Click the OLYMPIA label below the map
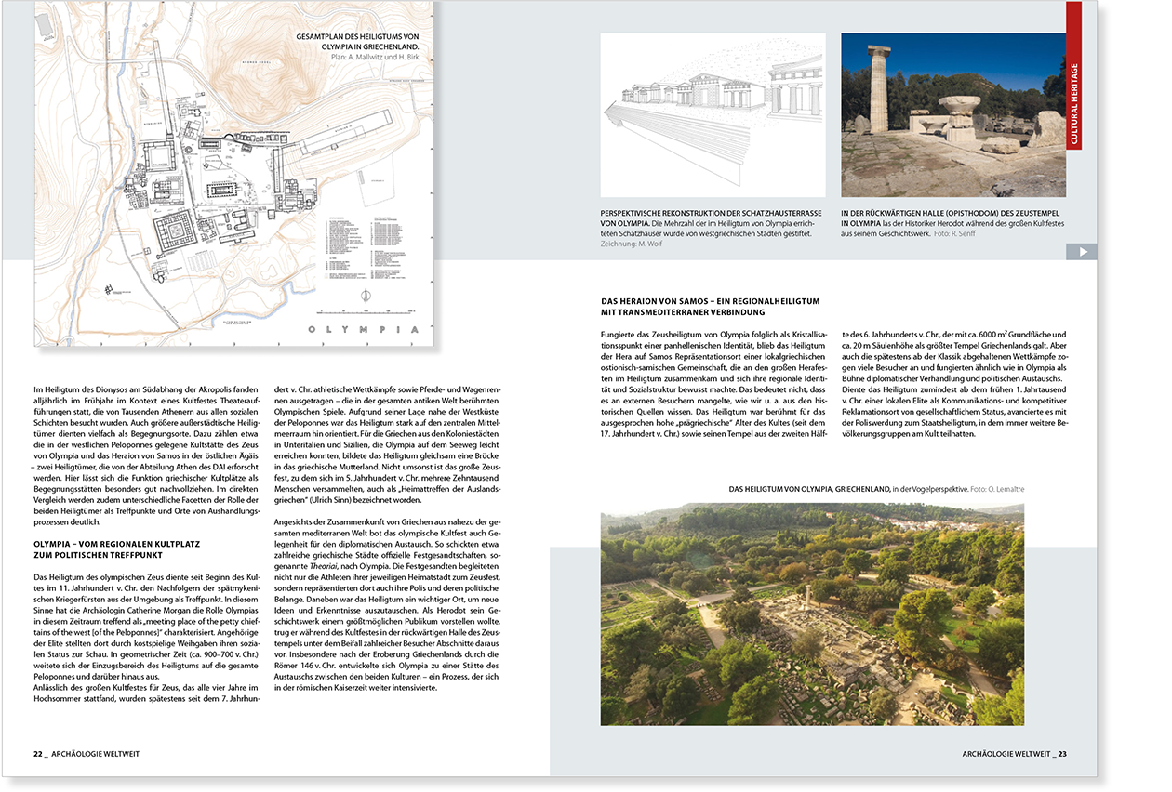 (x=363, y=329)
